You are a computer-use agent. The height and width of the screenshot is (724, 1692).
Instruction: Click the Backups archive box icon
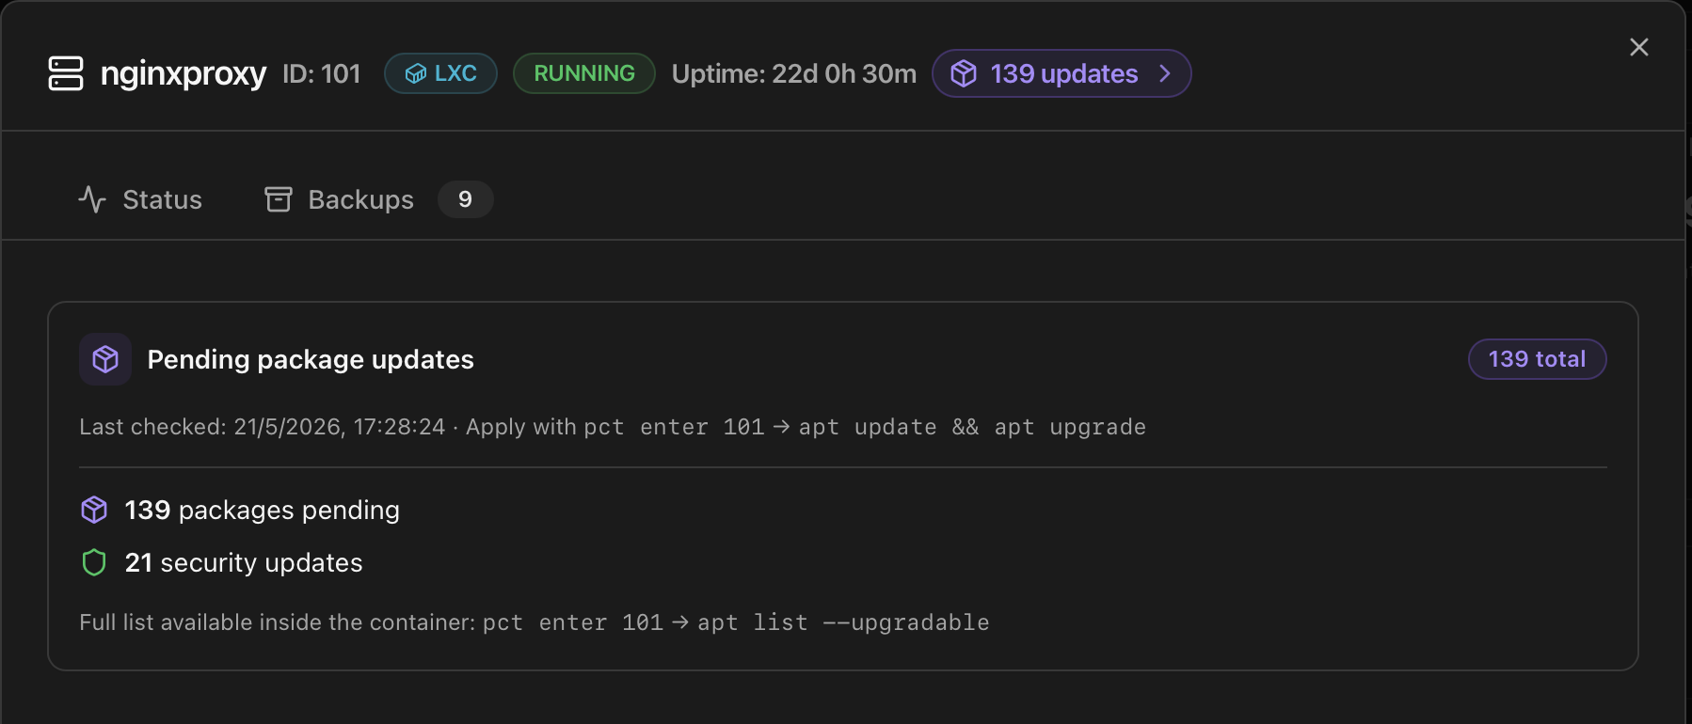pos(279,199)
